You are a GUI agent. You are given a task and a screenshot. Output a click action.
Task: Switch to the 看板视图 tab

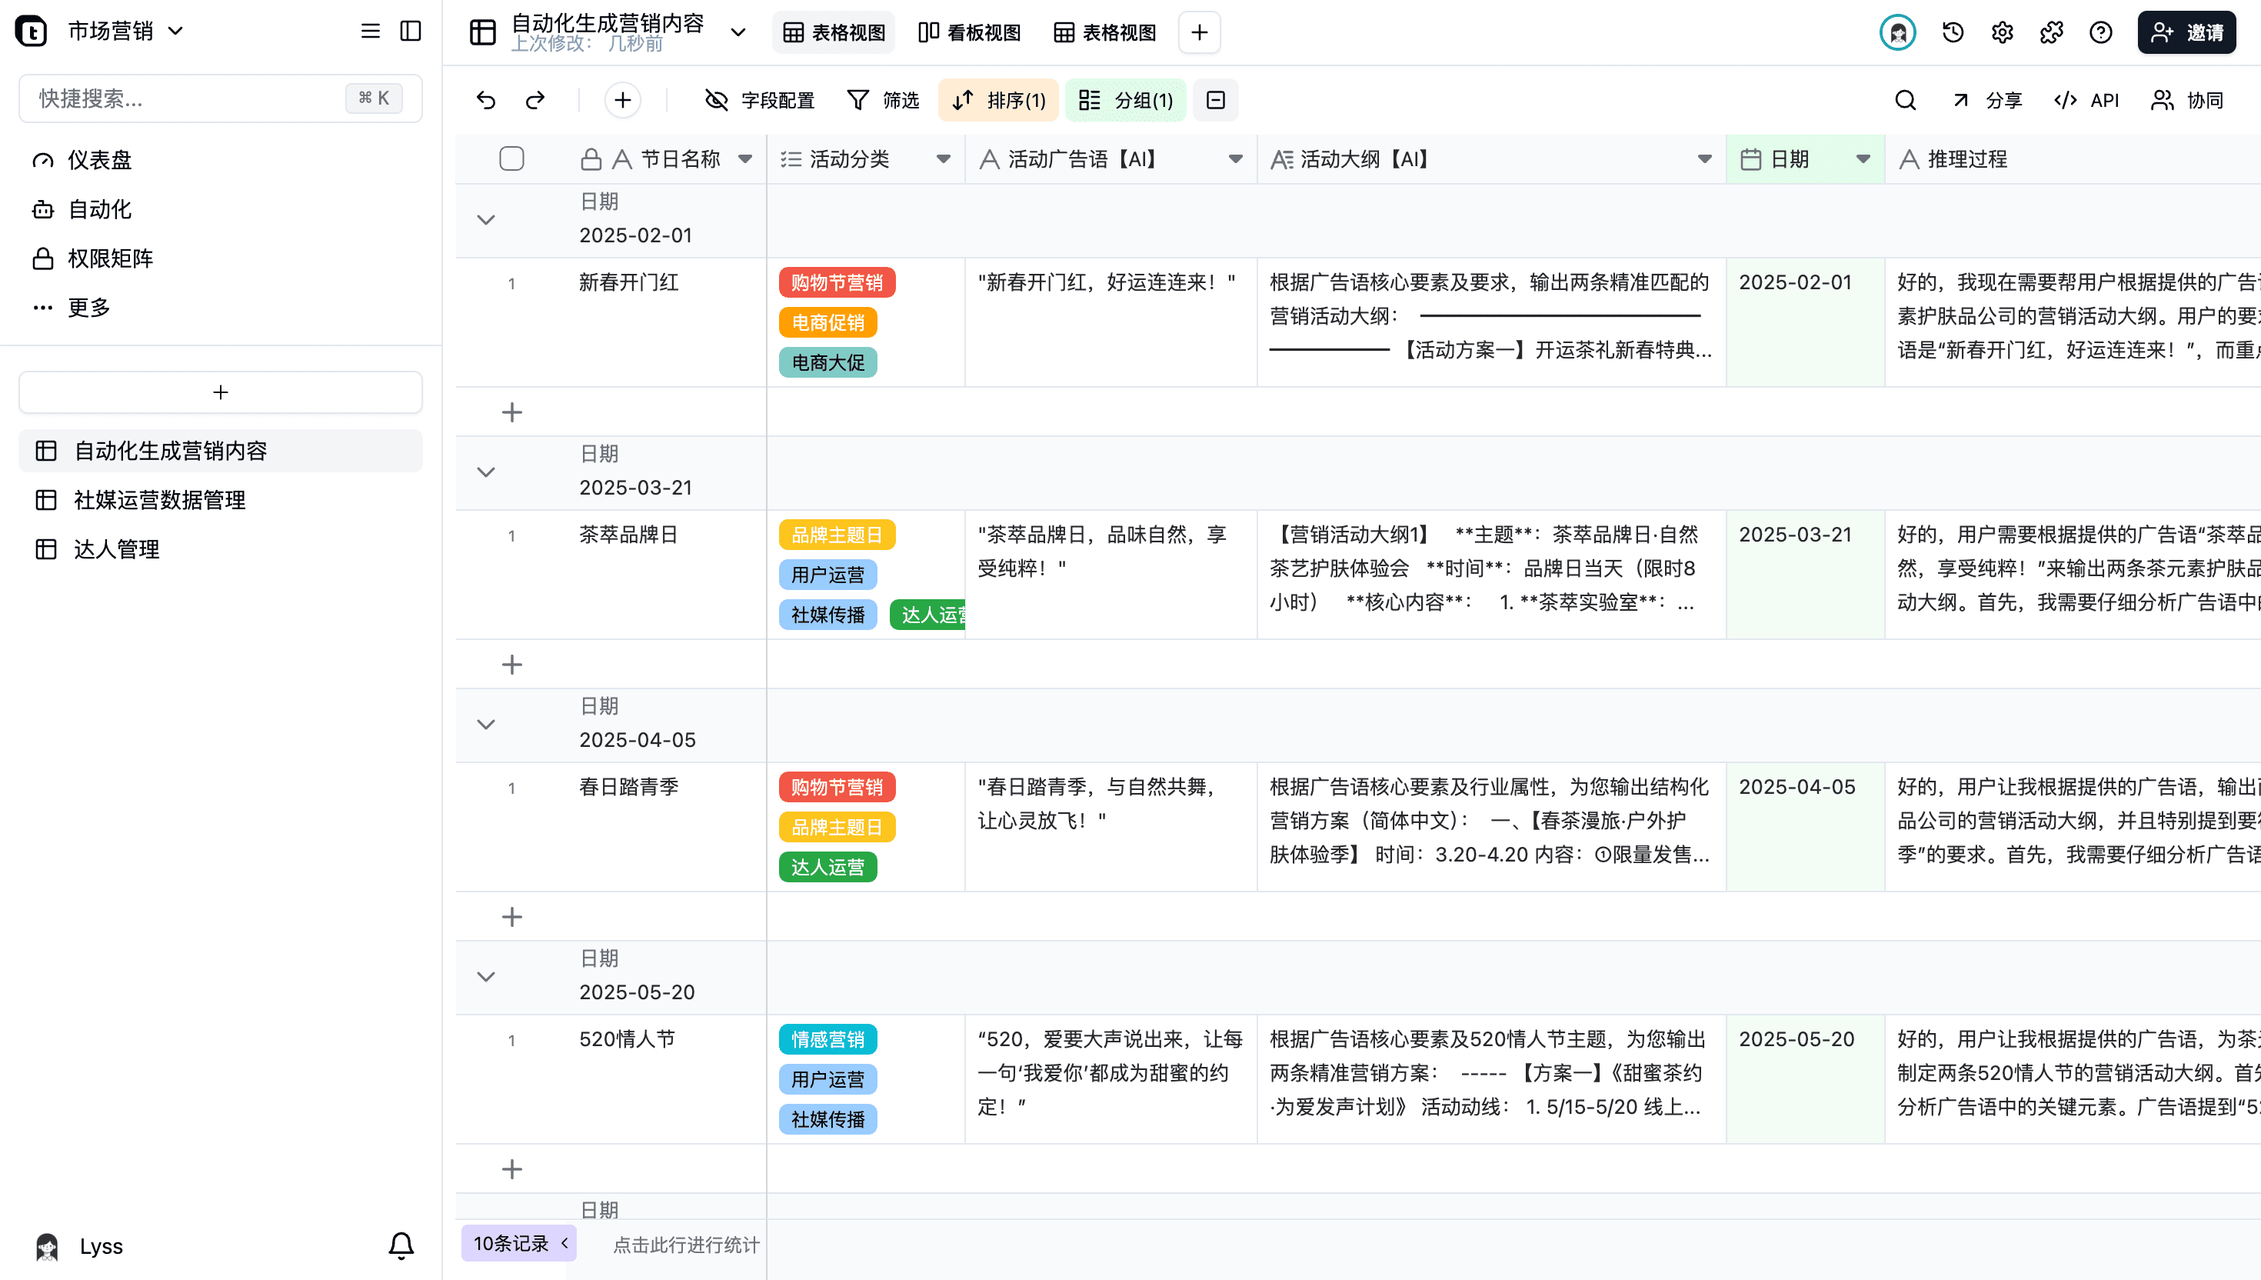pos(969,32)
